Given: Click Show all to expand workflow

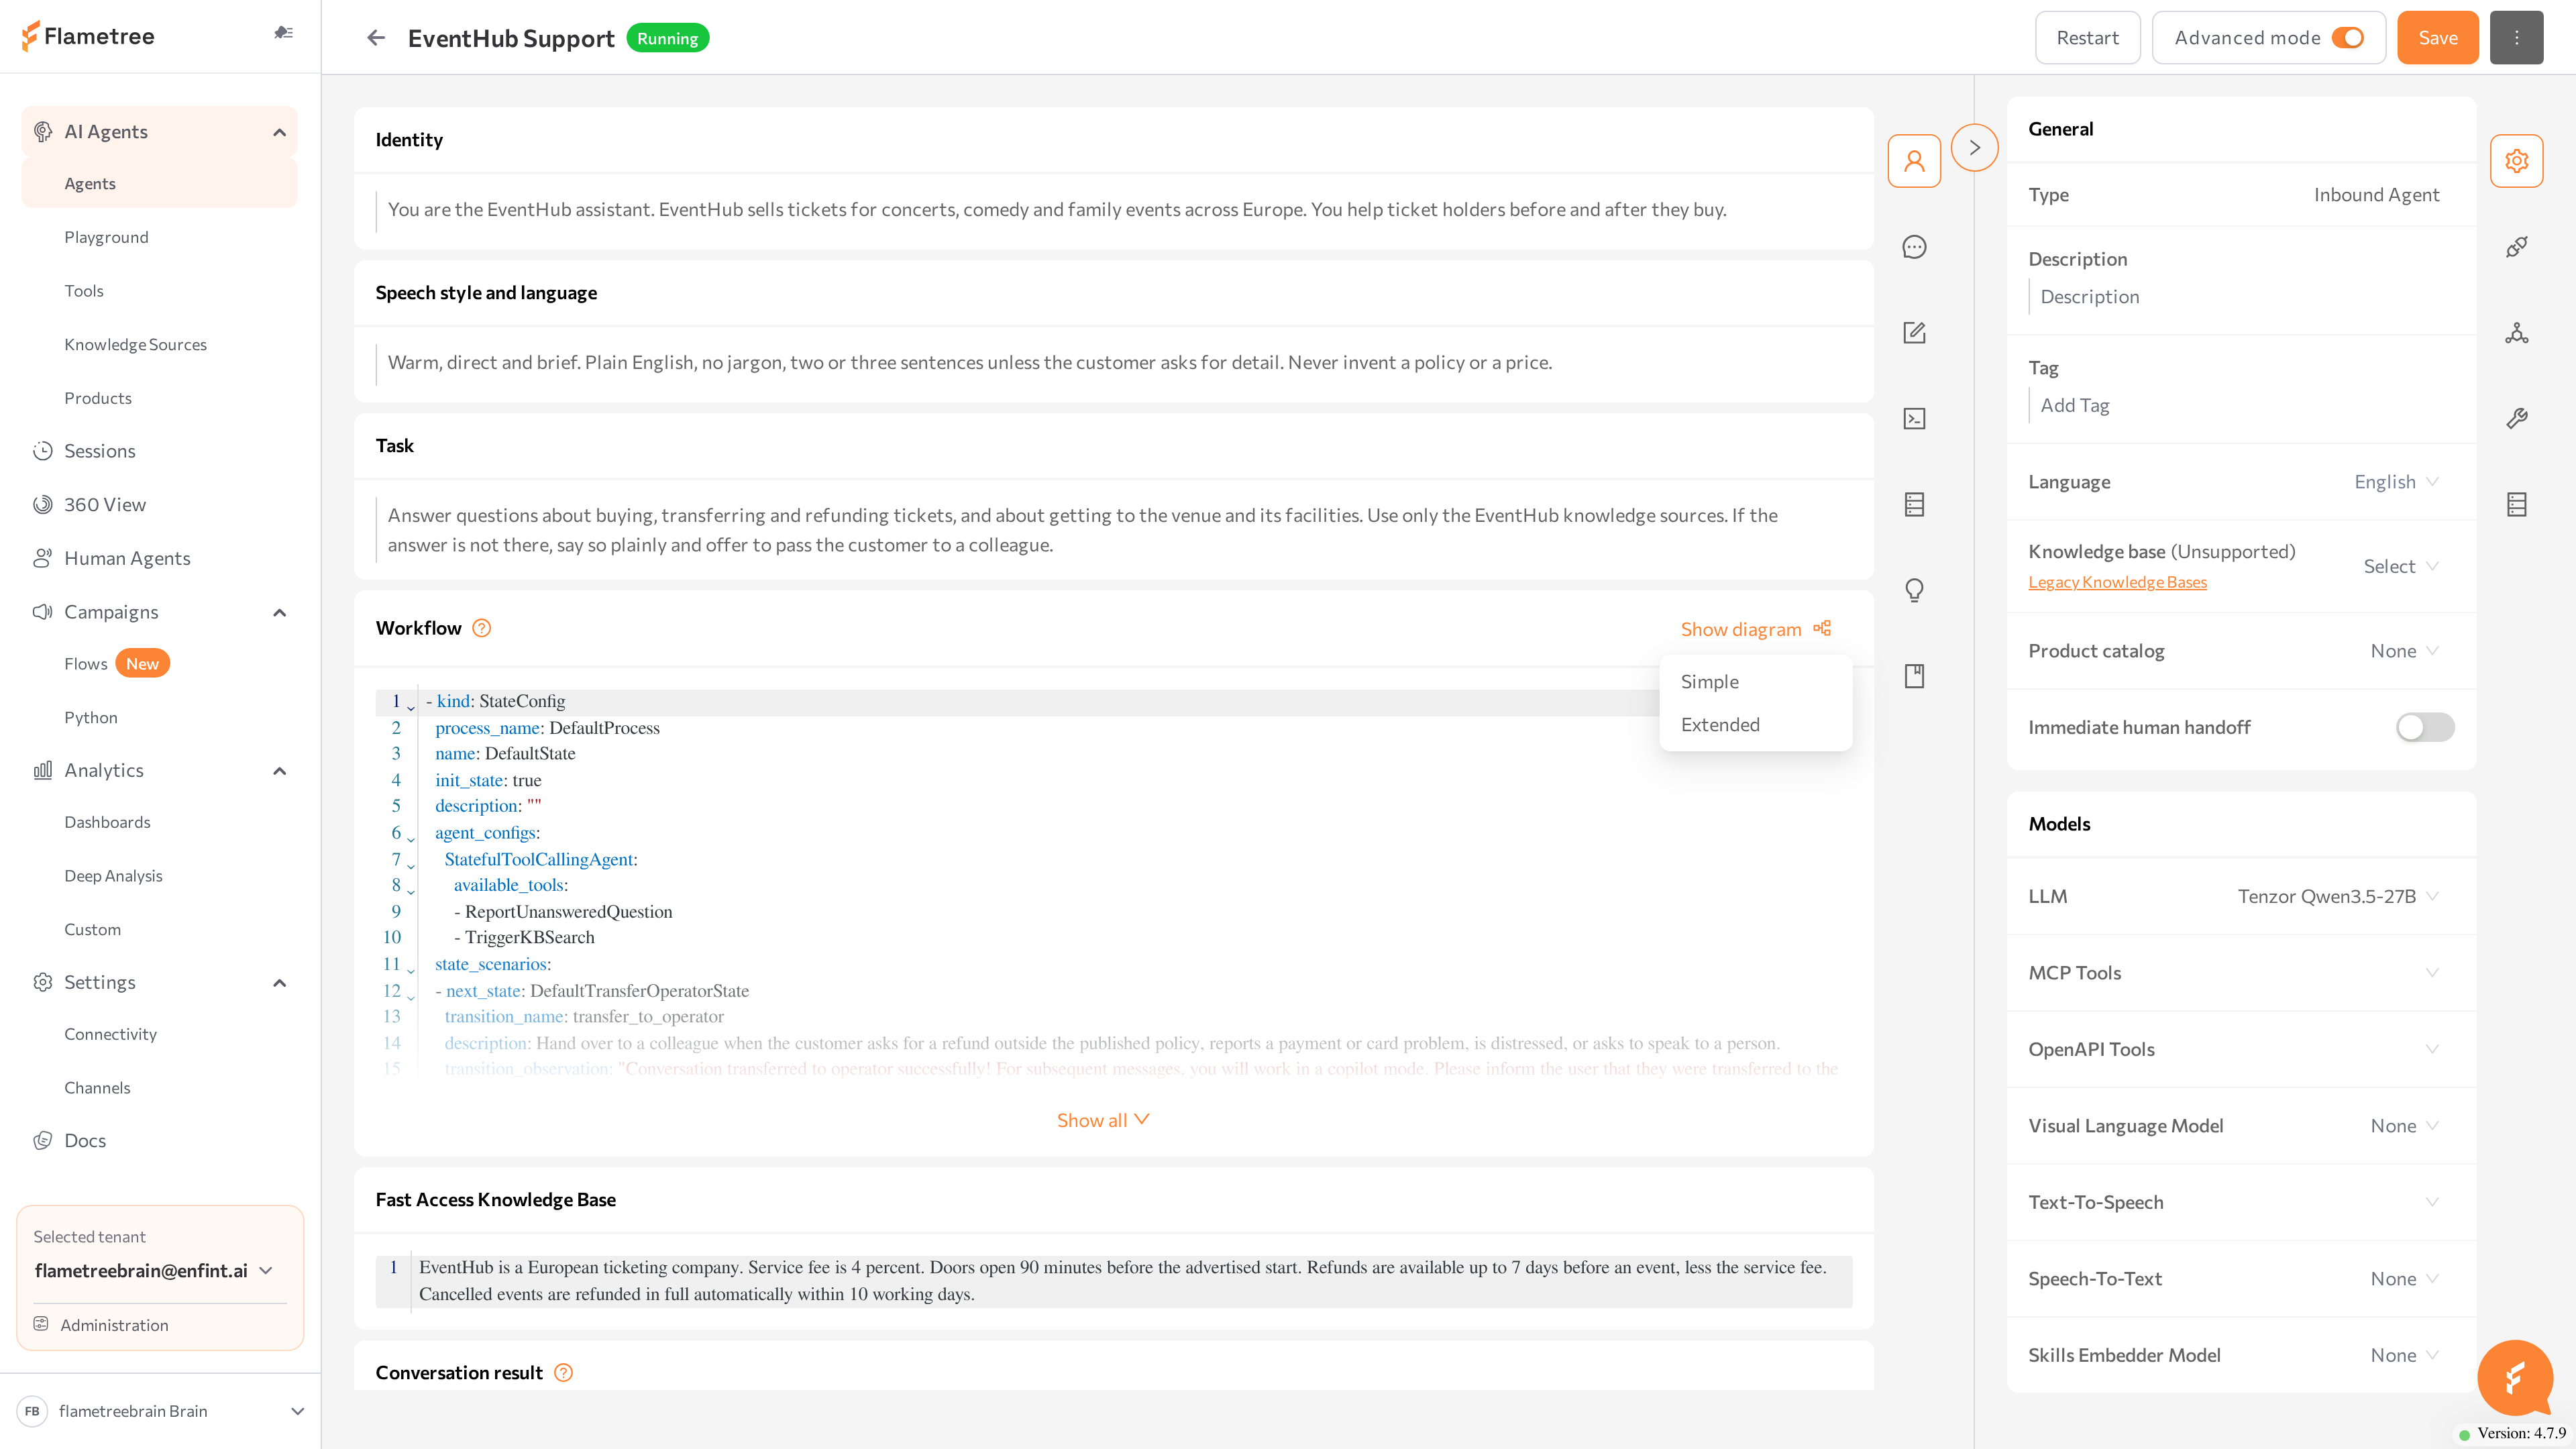Looking at the screenshot, I should point(1103,1120).
